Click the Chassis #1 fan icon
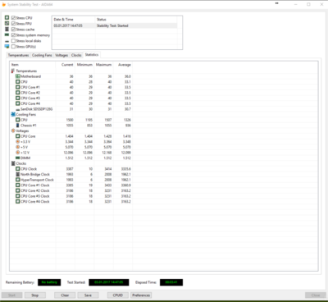 [18, 126]
